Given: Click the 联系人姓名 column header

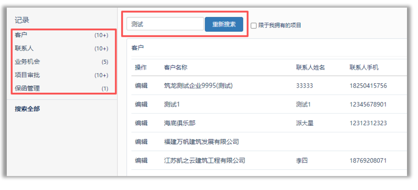Looking at the screenshot, I should pyautogui.click(x=310, y=67).
